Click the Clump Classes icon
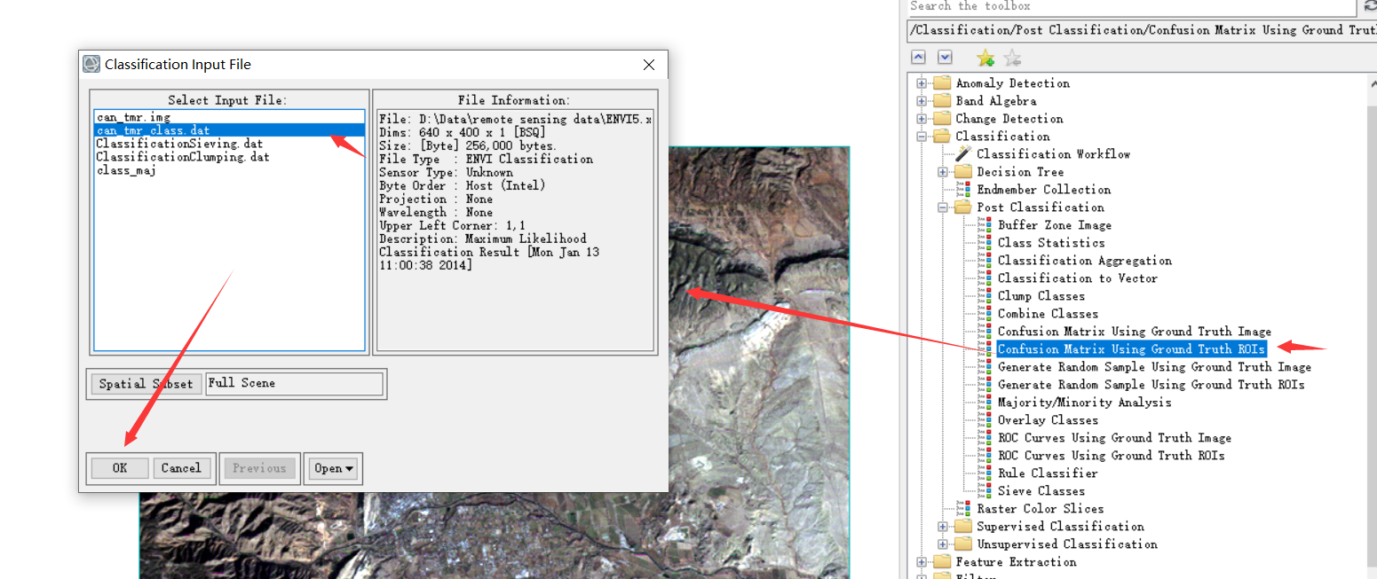The width and height of the screenshot is (1377, 579). point(986,296)
